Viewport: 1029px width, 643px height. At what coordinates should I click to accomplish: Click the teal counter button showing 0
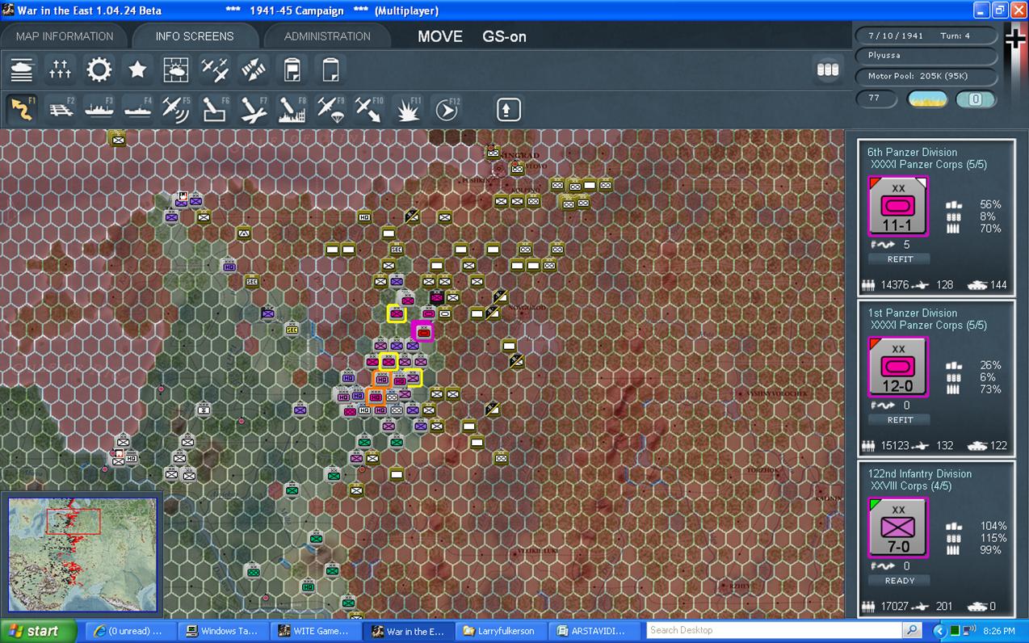tap(975, 99)
